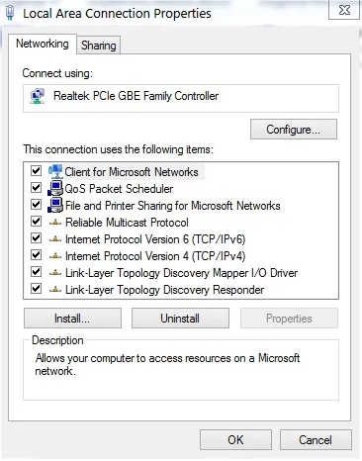Click the Link-Layer Topology Discovery Responder icon
The height and width of the screenshot is (461, 362).
point(55,290)
